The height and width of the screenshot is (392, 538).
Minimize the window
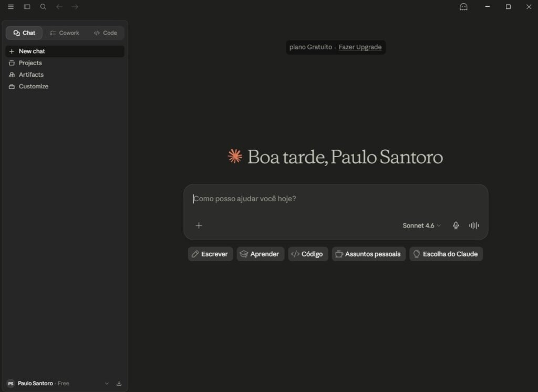point(487,7)
